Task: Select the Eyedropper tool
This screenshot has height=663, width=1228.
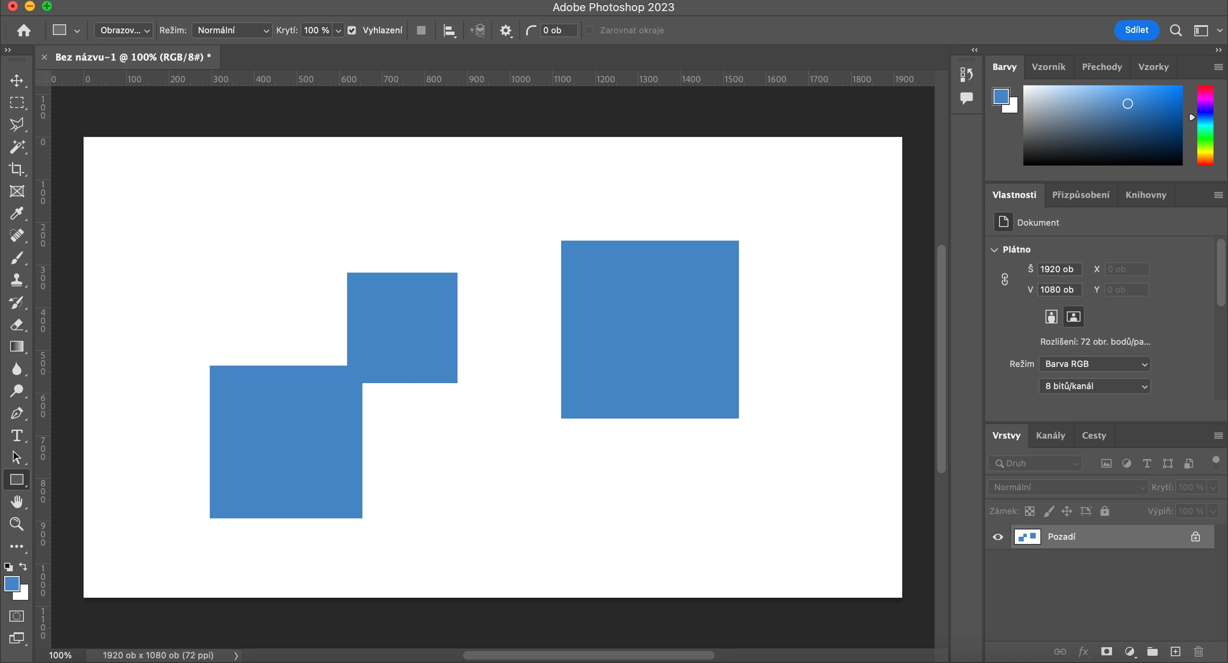Action: (17, 213)
